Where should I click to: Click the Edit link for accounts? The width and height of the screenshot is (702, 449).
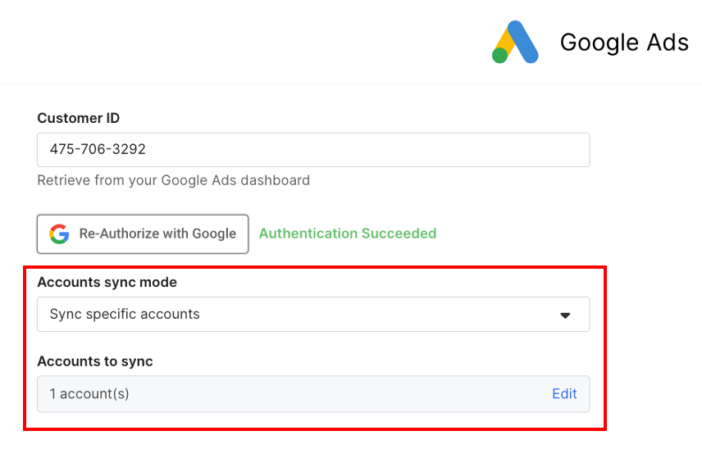(564, 394)
